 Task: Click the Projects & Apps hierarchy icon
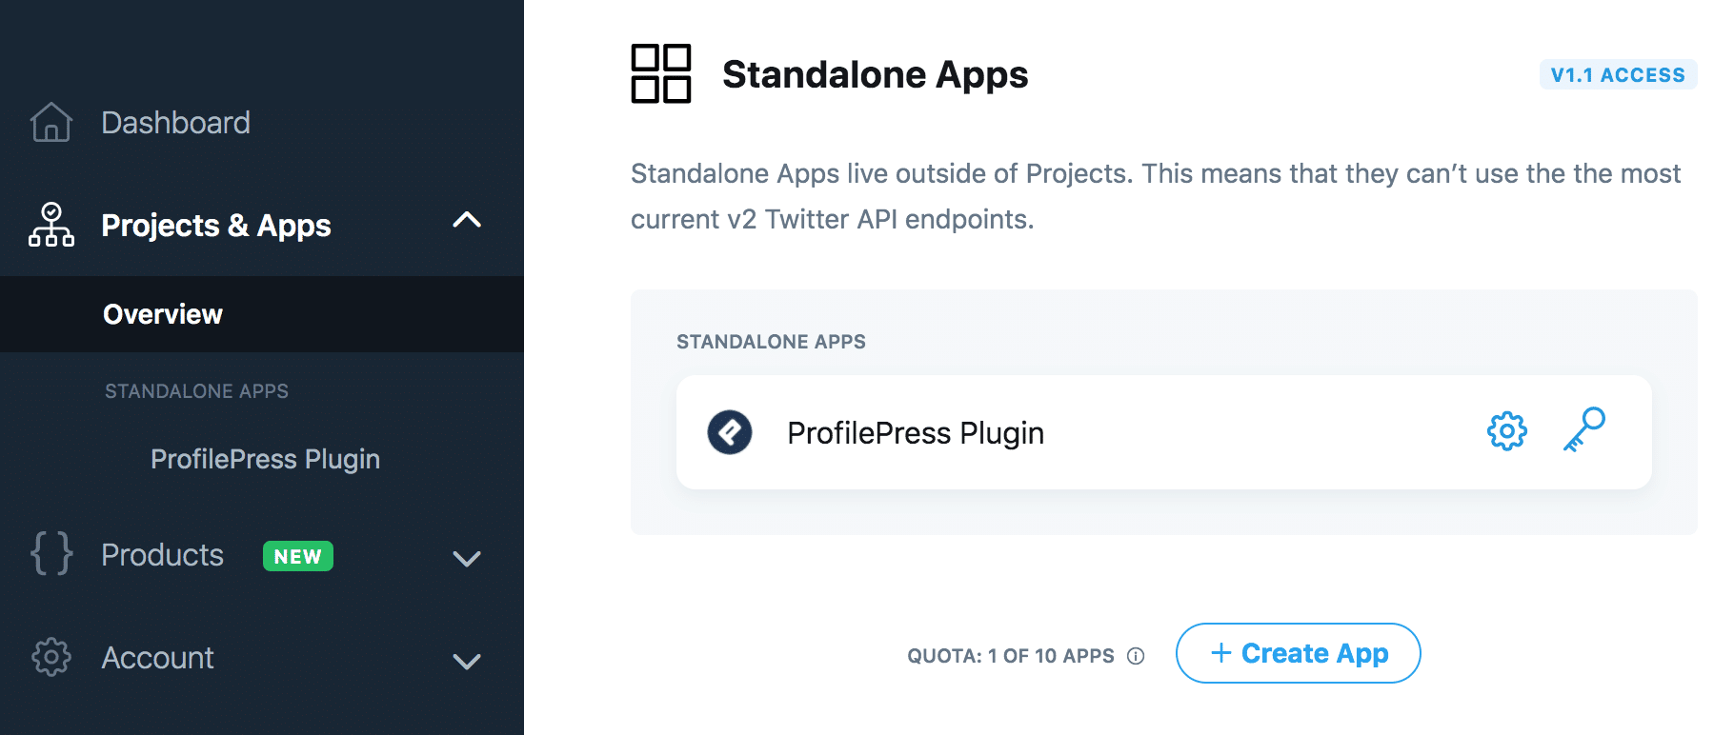coord(51,225)
